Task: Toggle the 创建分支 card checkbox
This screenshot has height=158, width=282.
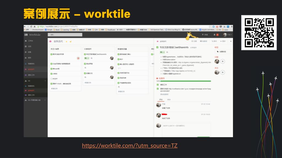Action: [85, 73]
